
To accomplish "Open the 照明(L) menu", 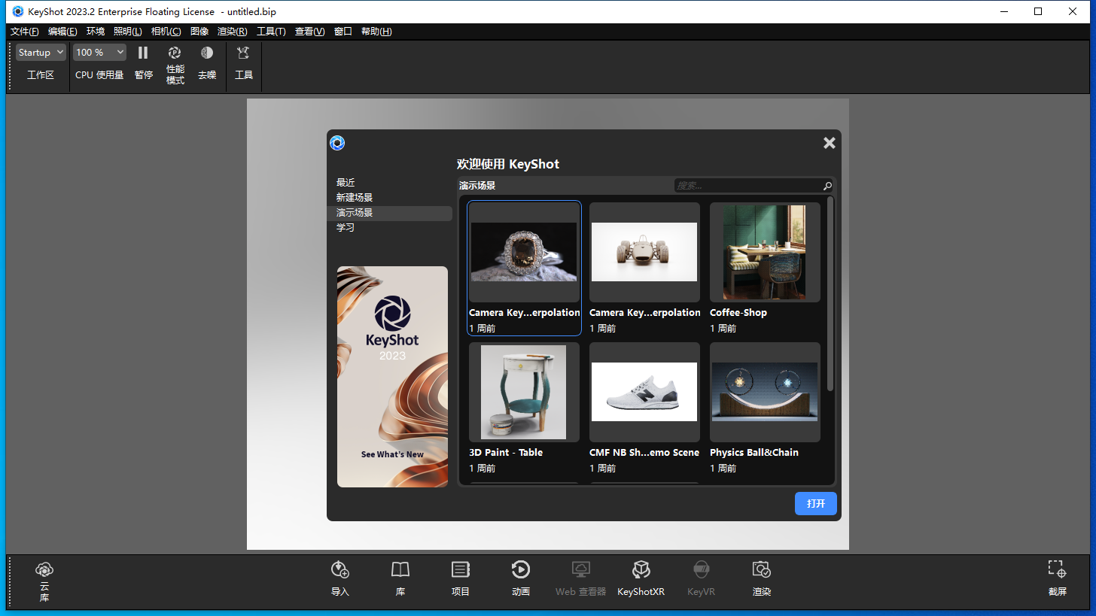I will [x=128, y=32].
